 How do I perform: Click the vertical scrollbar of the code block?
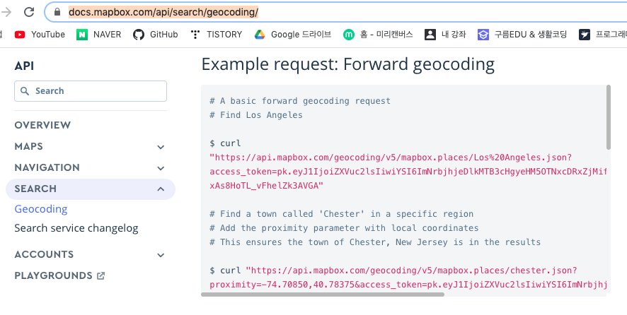[608, 117]
